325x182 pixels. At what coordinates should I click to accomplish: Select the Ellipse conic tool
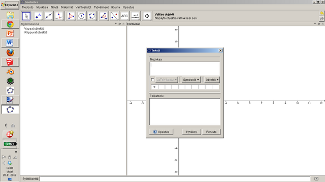point(92,16)
